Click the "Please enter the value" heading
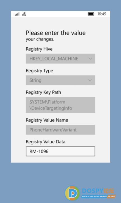 point(56,33)
